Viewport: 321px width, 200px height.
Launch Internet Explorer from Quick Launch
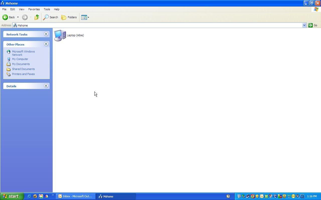point(29,196)
